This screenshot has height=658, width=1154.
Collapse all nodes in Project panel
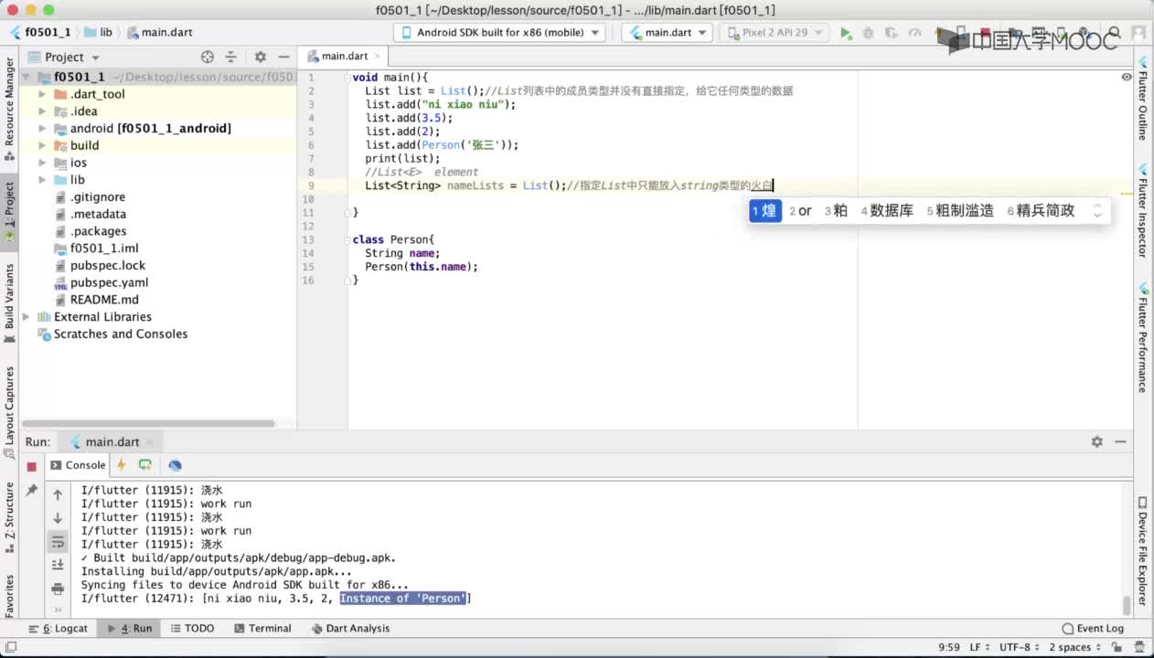pos(231,57)
